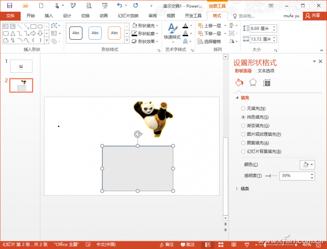Open the format pane options dropdown arrow
Viewport: 327px width, 249px height.
point(314,61)
